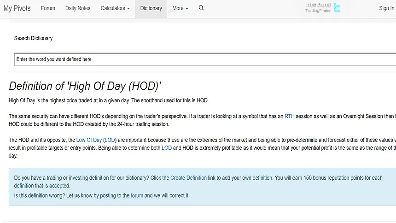The width and height of the screenshot is (396, 223).
Task: Open the Forum navigation item
Action: 48,8
